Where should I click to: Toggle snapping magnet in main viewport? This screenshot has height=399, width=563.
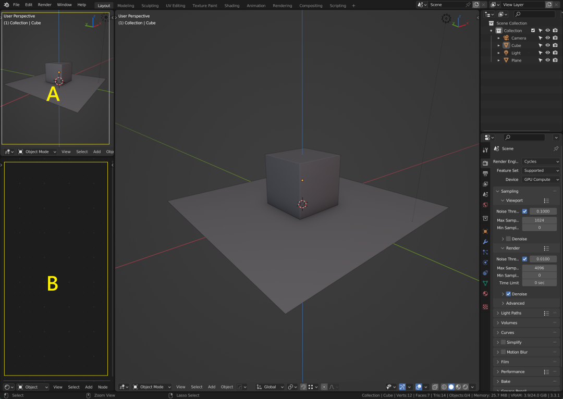tap(303, 387)
